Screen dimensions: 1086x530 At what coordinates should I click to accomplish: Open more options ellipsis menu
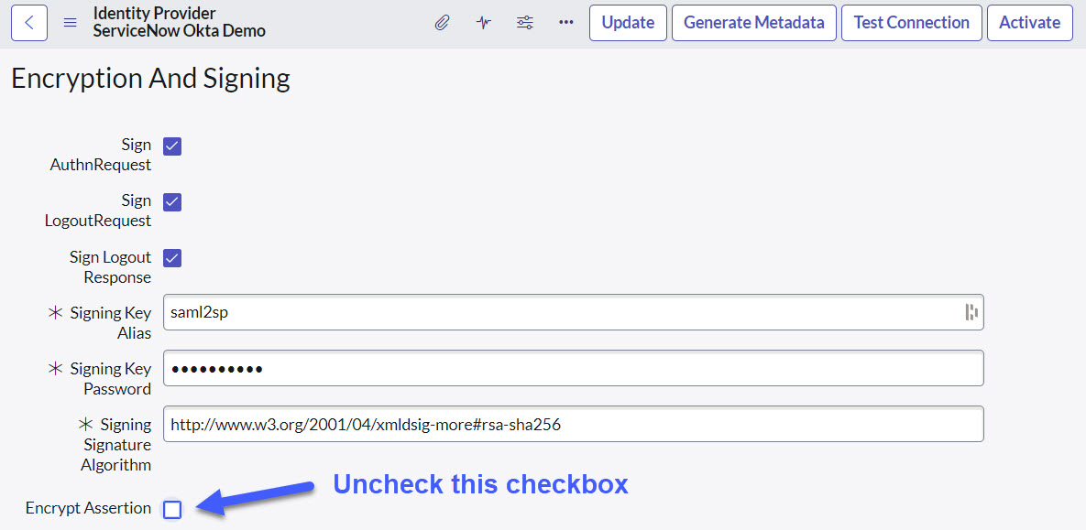[x=565, y=23]
